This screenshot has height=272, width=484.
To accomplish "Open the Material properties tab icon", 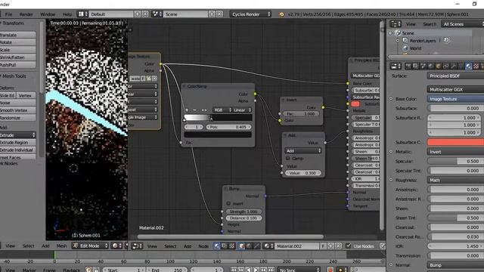I will pyautogui.click(x=469, y=66).
